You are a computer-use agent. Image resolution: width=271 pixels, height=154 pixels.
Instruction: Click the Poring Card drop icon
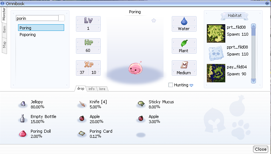[82, 133]
